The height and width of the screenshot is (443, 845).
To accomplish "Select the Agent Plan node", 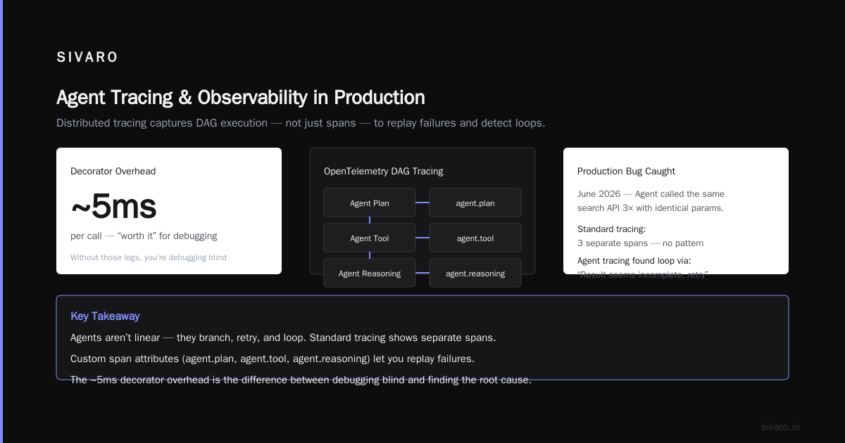I will [370, 203].
